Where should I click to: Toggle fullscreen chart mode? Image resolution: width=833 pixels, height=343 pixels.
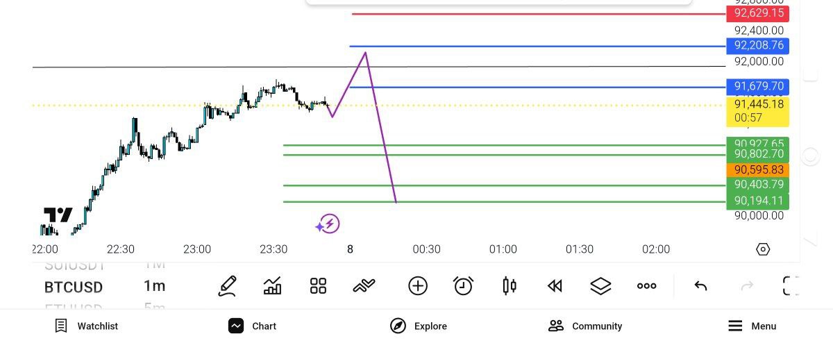[x=791, y=286]
